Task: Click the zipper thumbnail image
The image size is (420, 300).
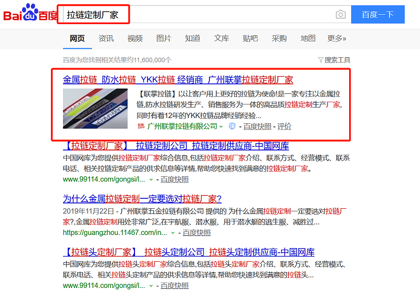Action: [95, 109]
